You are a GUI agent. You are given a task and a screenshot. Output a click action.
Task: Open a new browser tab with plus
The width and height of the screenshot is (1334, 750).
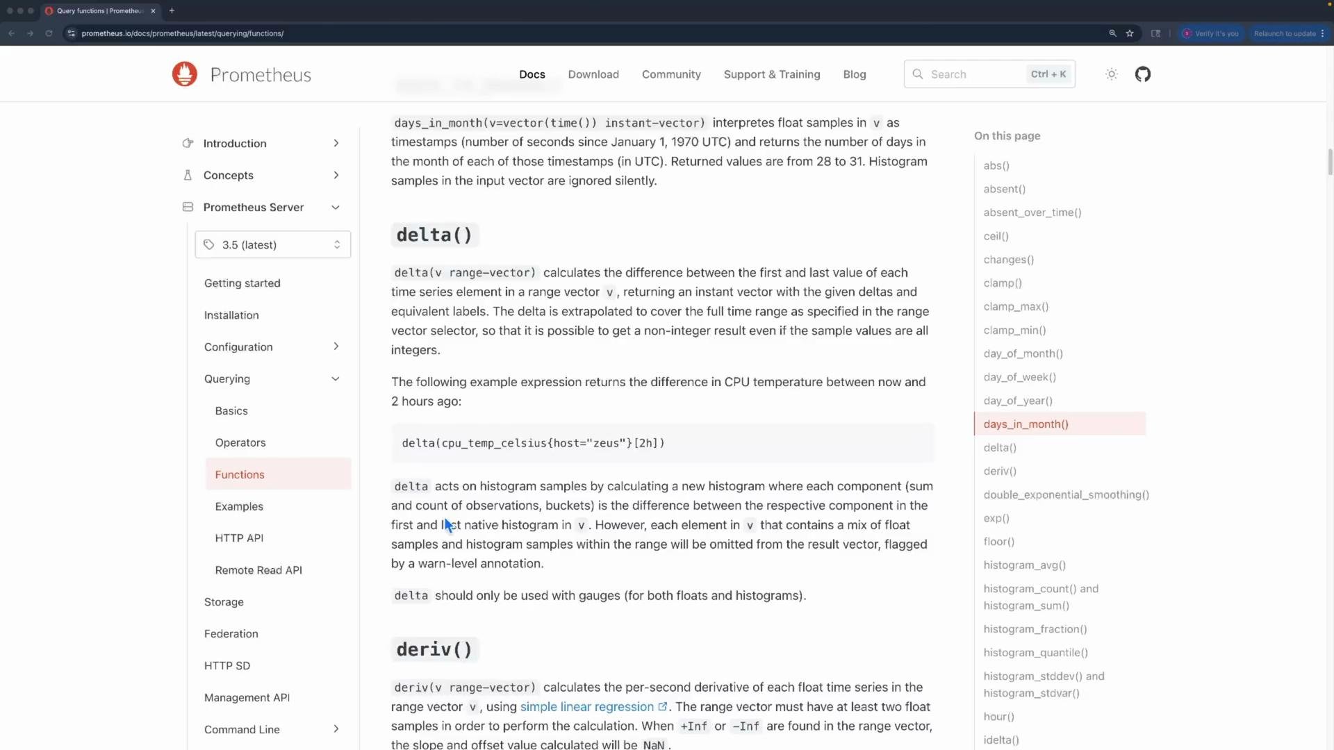[x=172, y=10]
